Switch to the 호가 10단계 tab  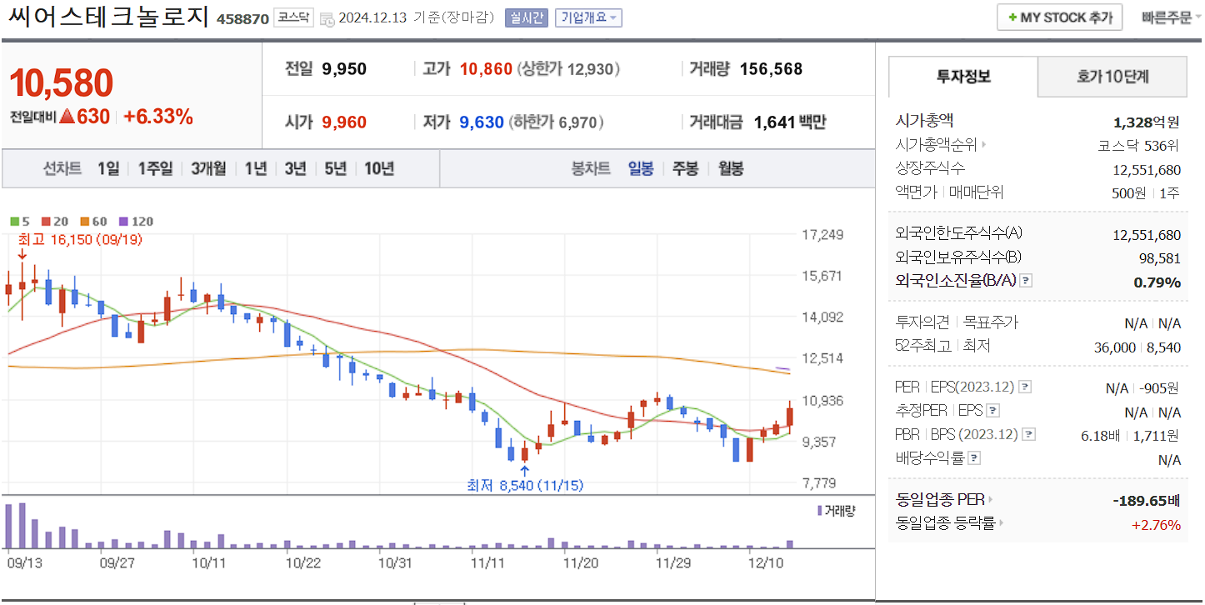click(1112, 76)
